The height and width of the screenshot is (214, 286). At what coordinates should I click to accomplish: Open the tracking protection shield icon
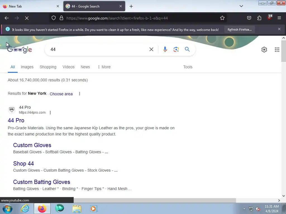click(x=53, y=18)
